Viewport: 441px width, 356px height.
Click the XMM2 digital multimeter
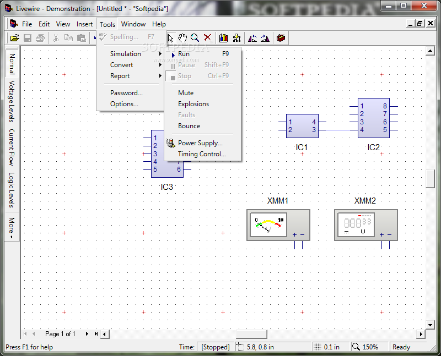366,225
